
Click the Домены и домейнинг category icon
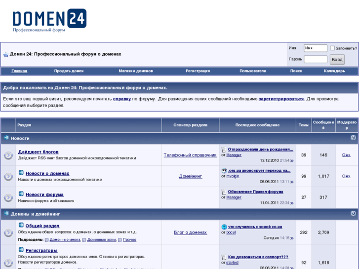click(6, 213)
